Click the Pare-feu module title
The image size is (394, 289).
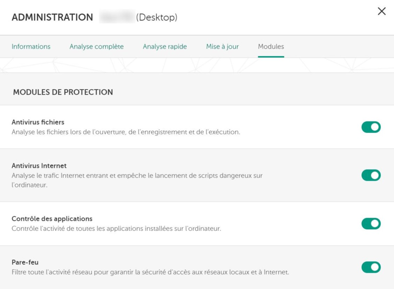coord(25,262)
